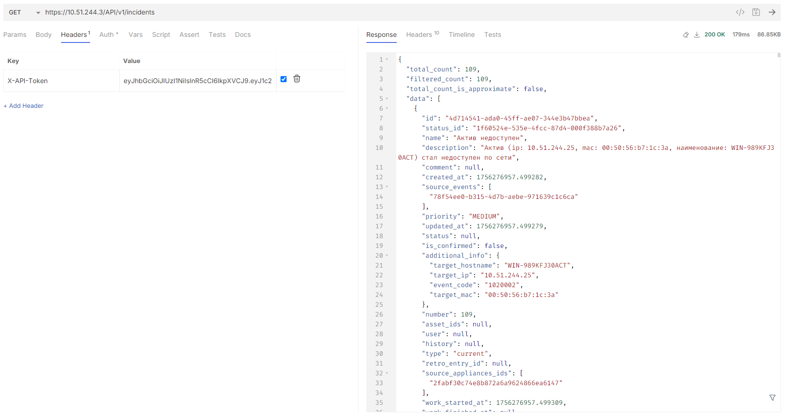The width and height of the screenshot is (786, 416).
Task: Open the Timeline response tab
Action: pyautogui.click(x=461, y=35)
